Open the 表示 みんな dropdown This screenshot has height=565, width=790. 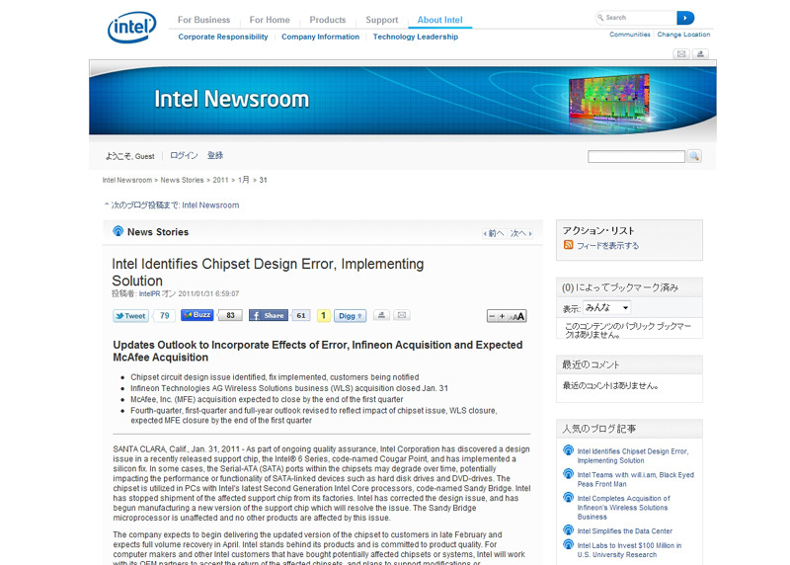[606, 307]
